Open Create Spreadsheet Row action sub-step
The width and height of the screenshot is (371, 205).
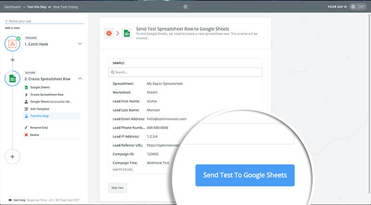point(44,94)
